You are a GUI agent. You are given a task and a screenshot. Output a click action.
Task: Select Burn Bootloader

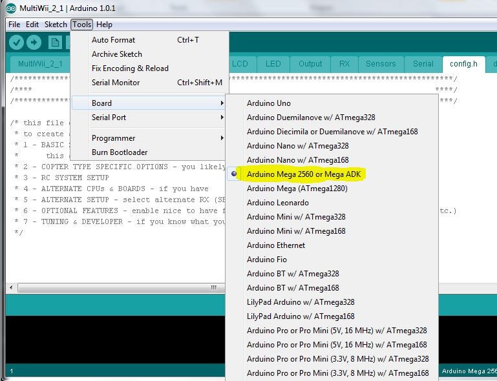click(x=149, y=152)
